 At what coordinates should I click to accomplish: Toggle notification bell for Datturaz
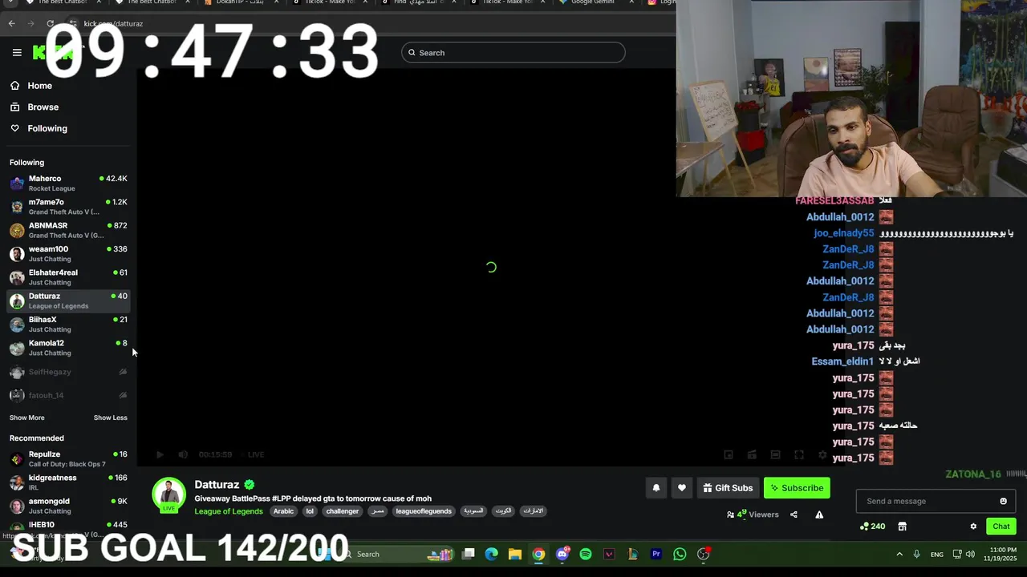(656, 488)
